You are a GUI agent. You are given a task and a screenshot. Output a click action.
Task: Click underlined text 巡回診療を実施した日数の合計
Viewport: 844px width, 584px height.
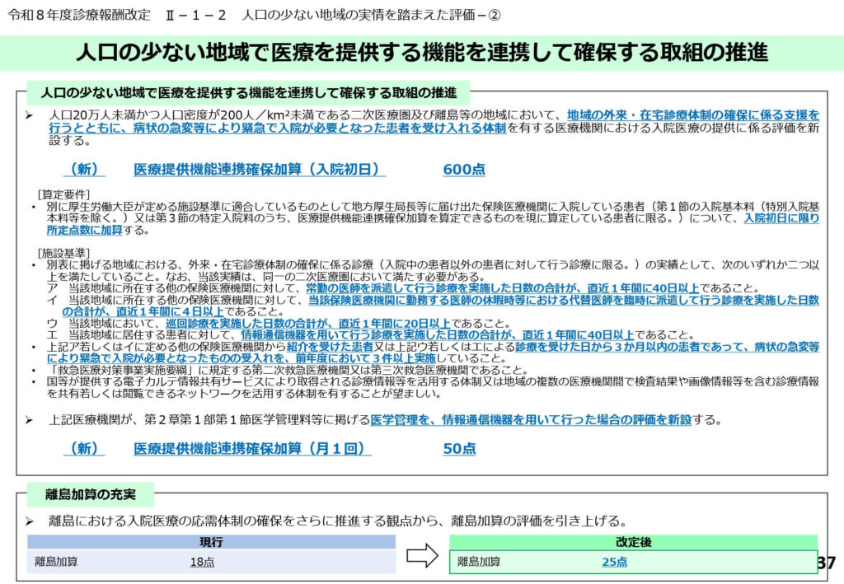click(241, 323)
